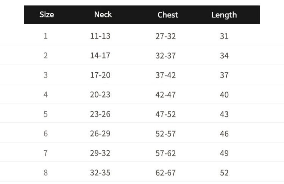Select the size 6 row number
284x184 pixels.
[46, 134]
